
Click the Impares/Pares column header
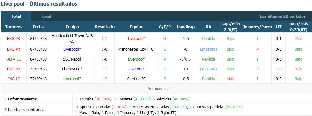point(257,27)
